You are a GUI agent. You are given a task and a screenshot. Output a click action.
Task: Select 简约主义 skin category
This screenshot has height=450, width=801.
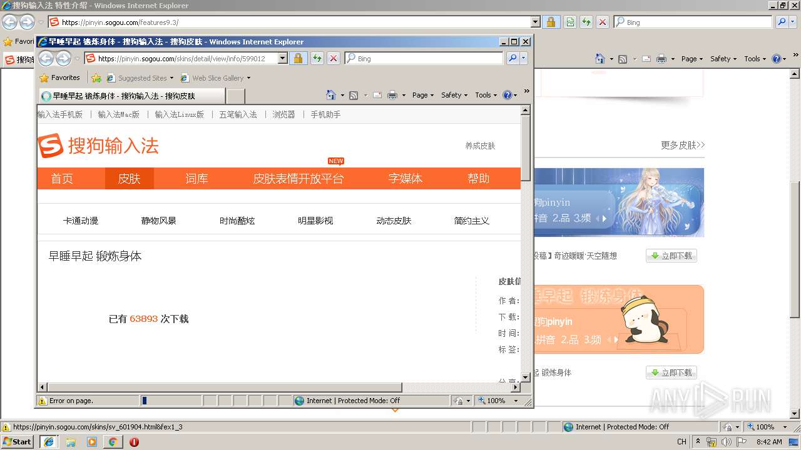point(472,221)
